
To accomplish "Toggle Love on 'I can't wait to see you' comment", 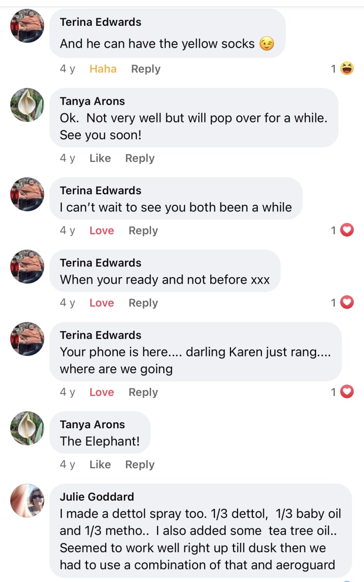I will (x=102, y=231).
